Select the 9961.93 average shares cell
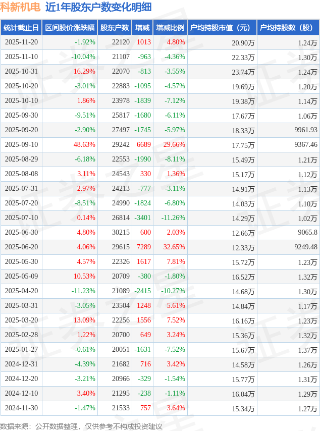320x431 pixels. [305, 130]
